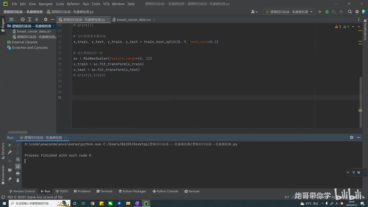Open Project panel options gear
The image size is (368, 207).
pyautogui.click(x=45, y=20)
